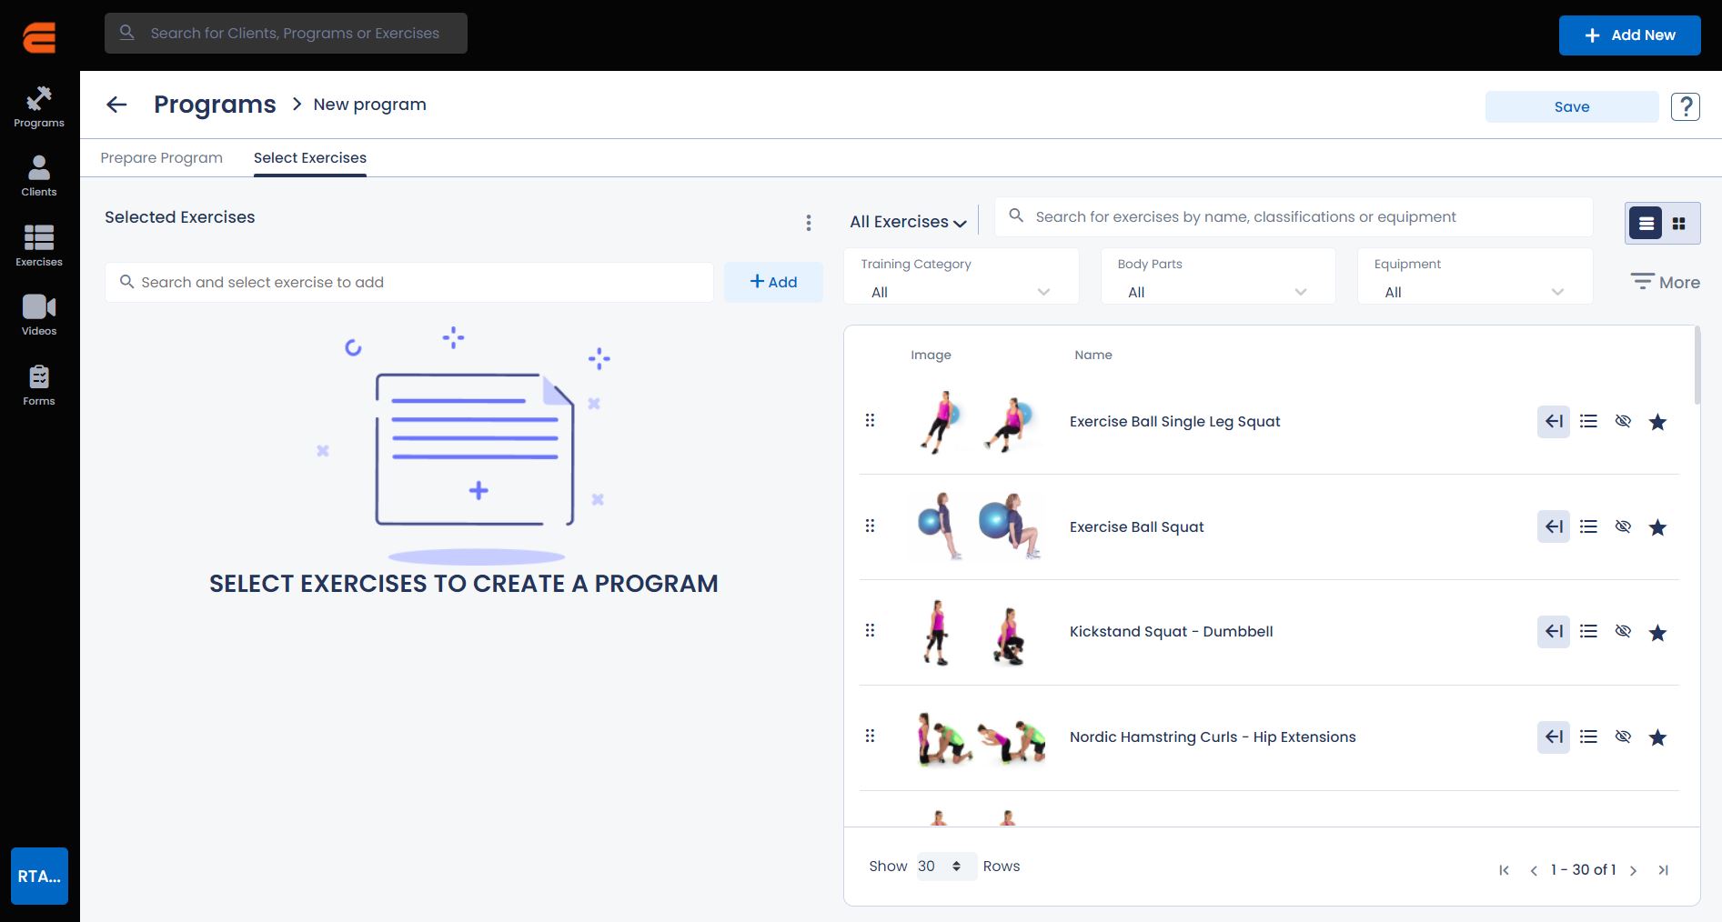Image resolution: width=1722 pixels, height=922 pixels.
Task: Click the help question mark icon
Action: tap(1685, 106)
